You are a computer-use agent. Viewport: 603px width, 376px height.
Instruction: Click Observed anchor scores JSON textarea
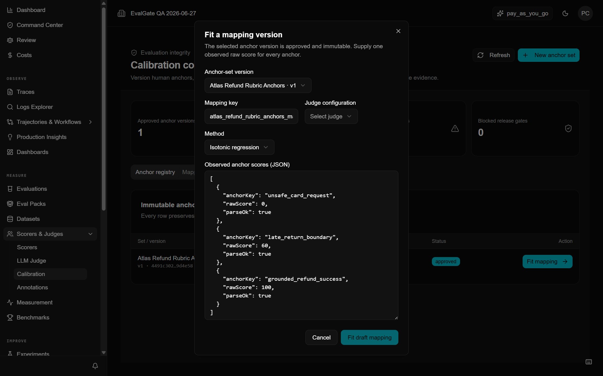(301, 245)
